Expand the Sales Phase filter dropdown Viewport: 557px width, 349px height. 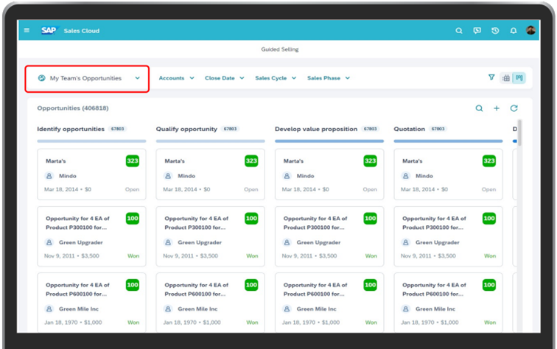328,78
